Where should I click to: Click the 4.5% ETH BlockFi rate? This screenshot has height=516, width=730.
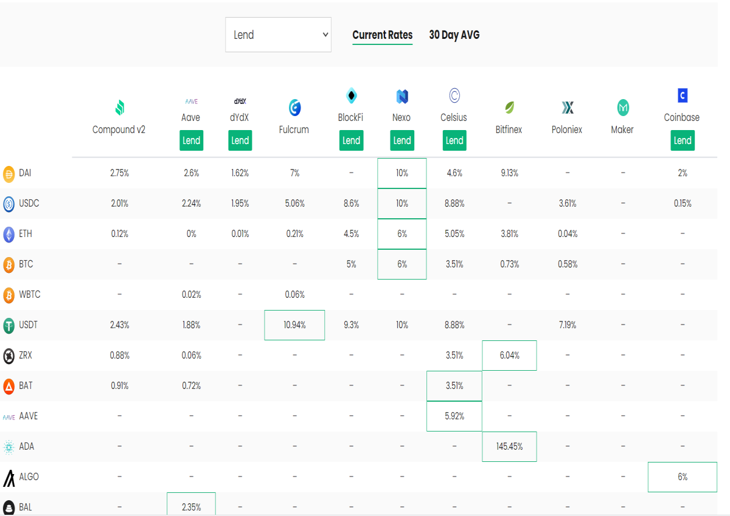pos(351,234)
